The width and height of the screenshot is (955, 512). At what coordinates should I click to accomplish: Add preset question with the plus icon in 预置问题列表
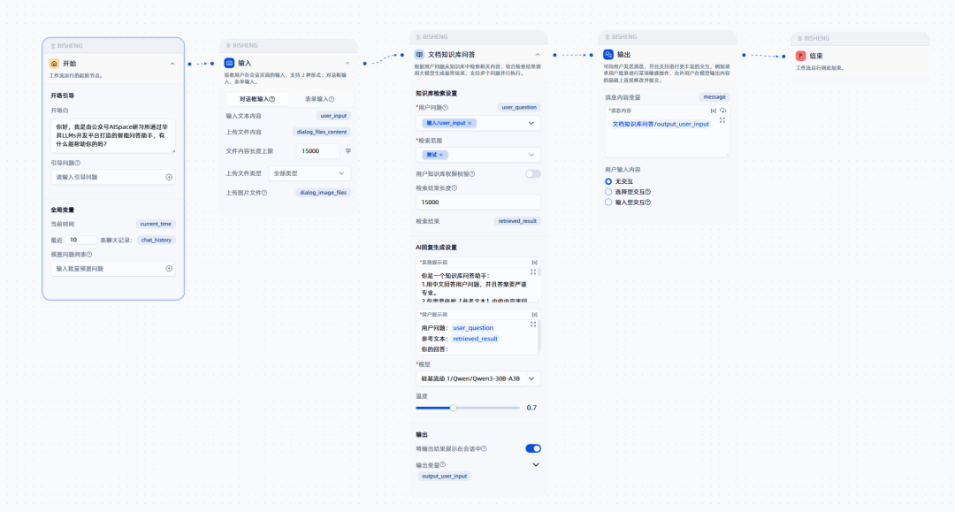point(169,269)
